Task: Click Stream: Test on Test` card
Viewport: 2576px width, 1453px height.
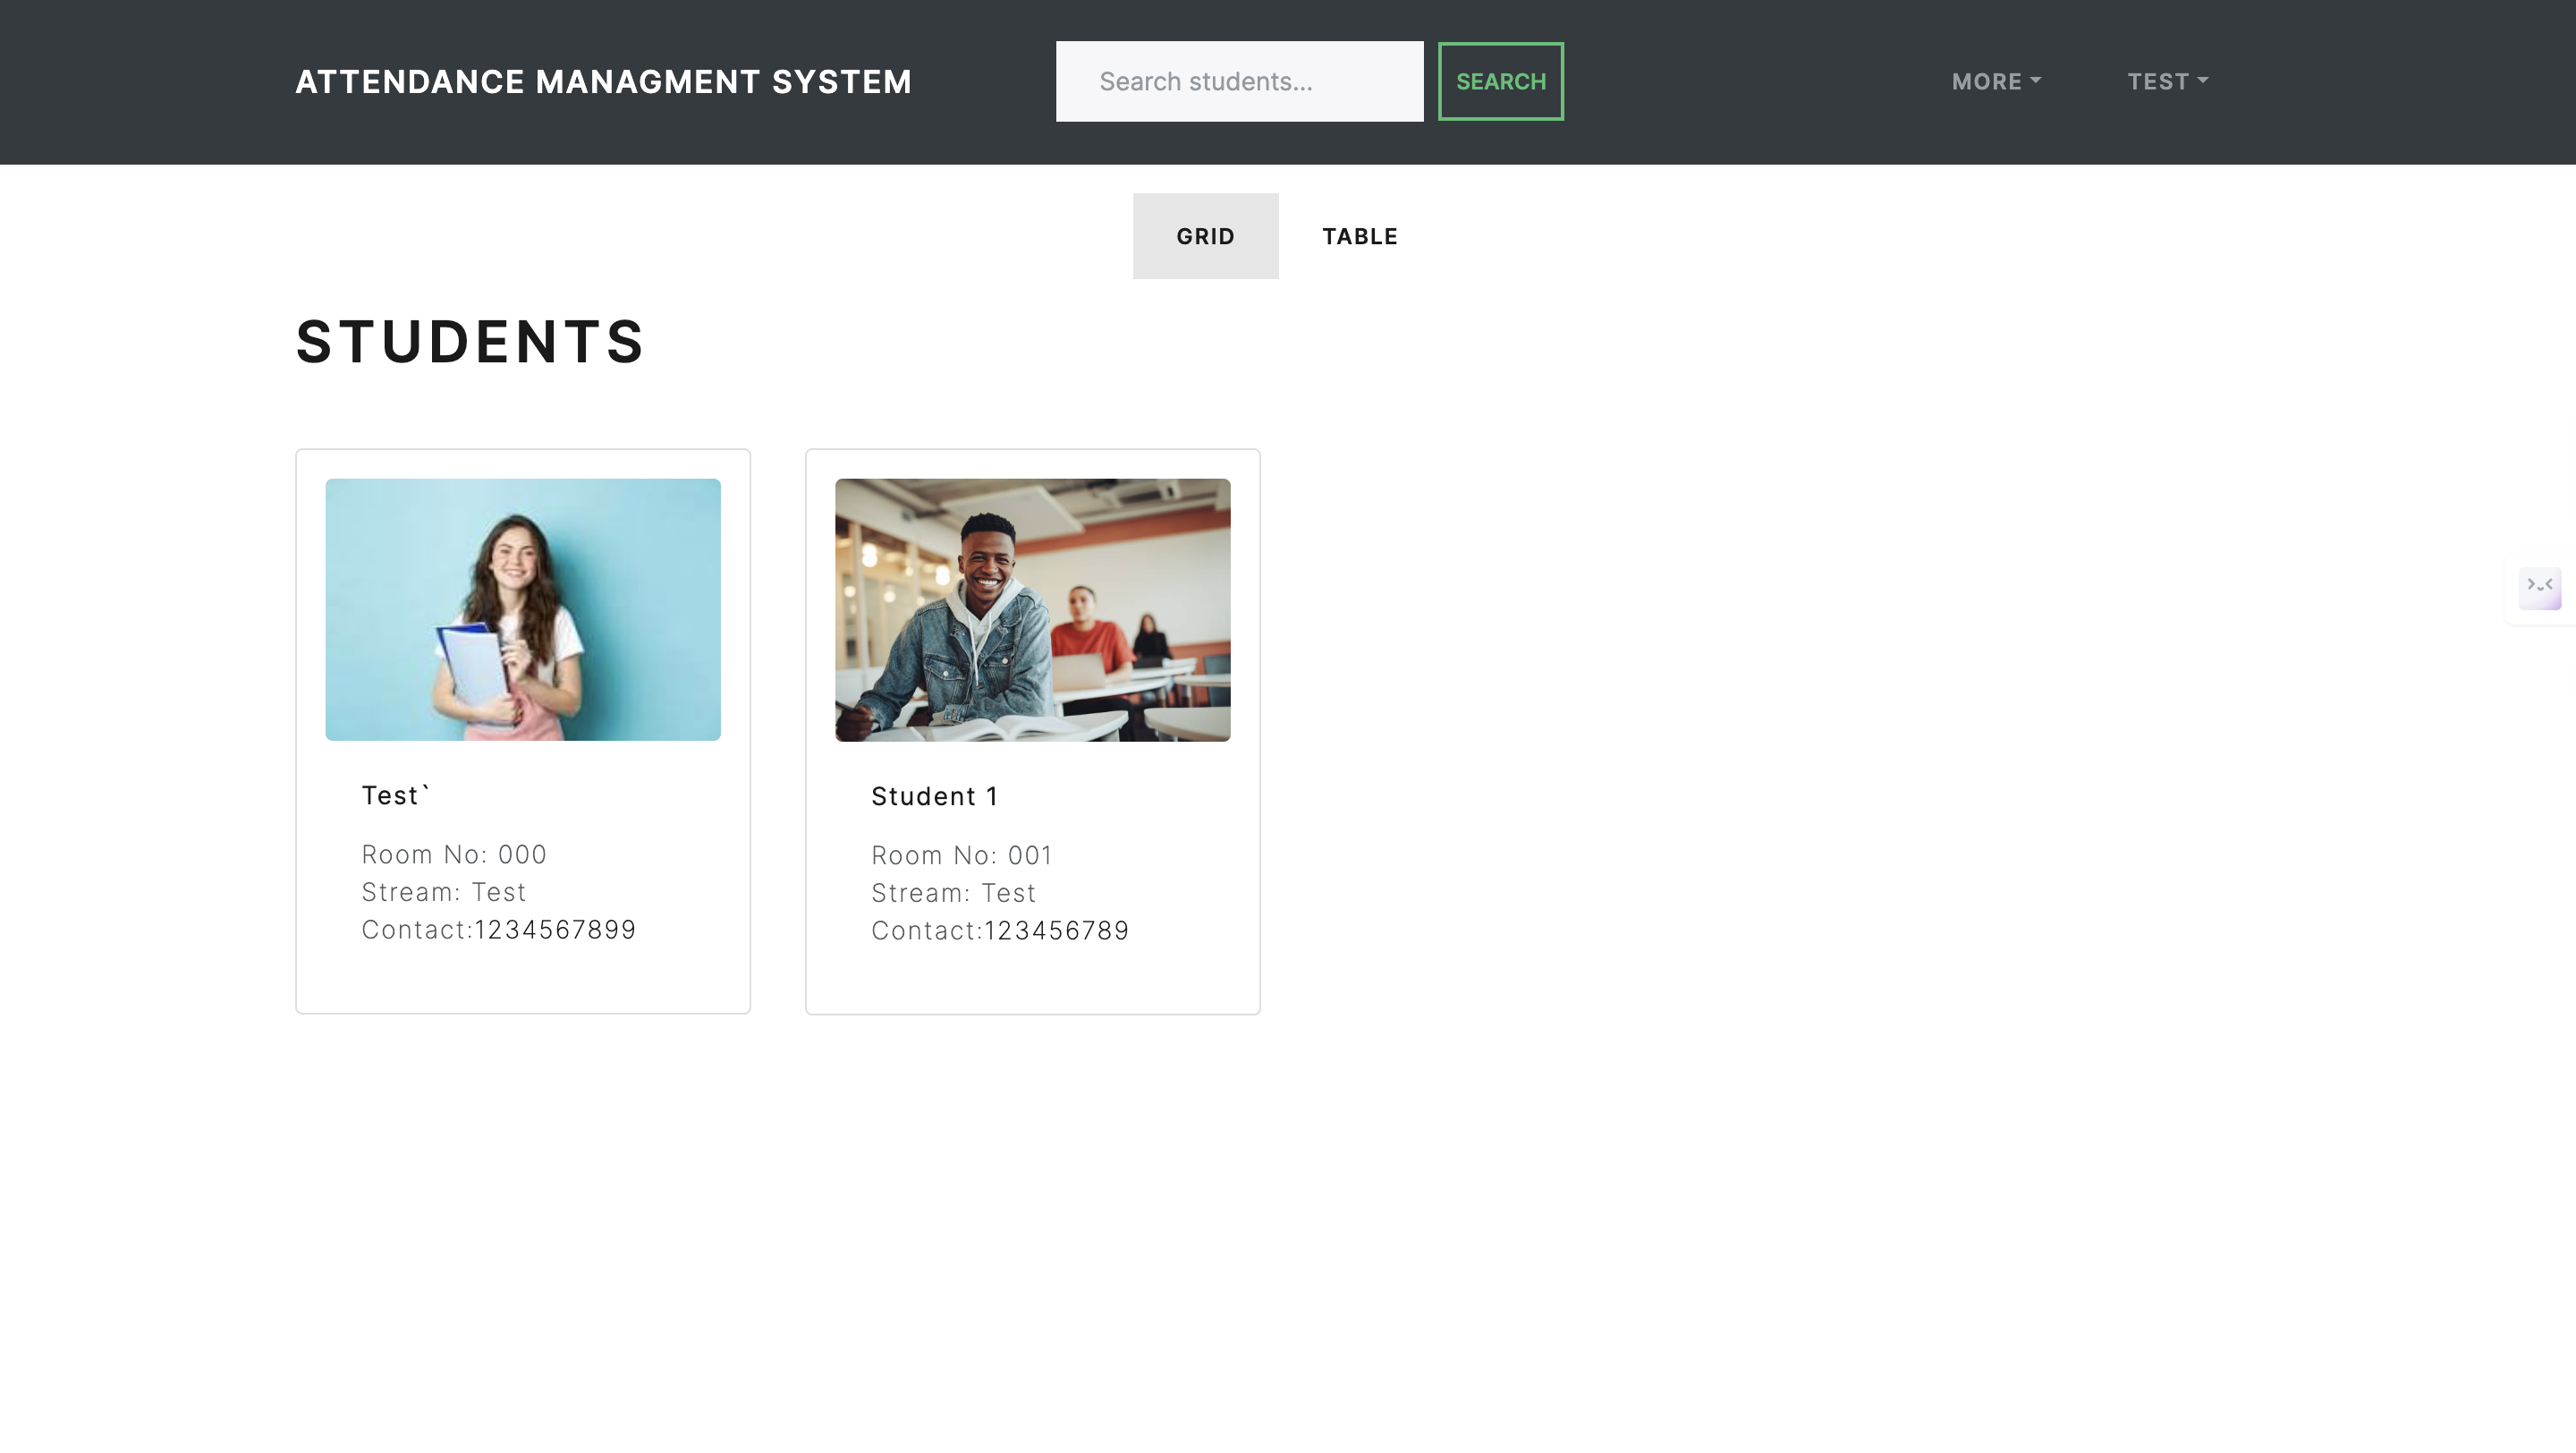Action: (x=443, y=891)
